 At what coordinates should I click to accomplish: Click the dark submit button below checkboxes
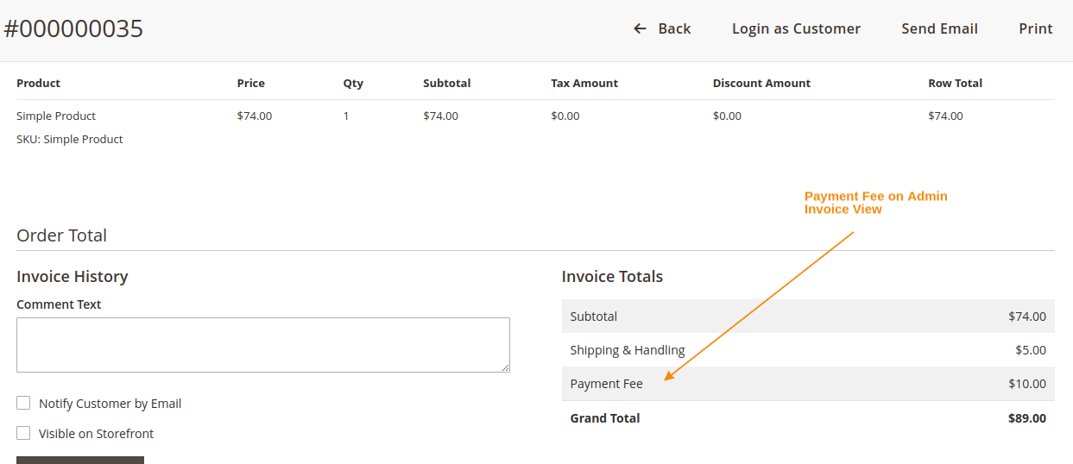(80, 460)
